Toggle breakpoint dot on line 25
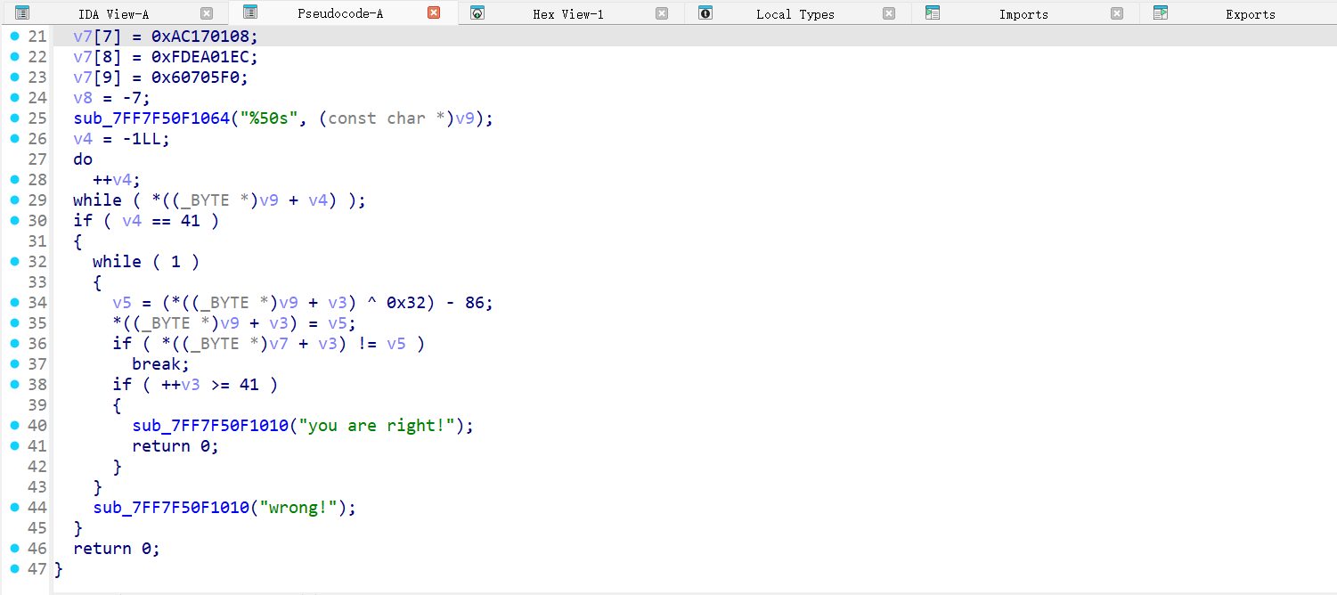 pyautogui.click(x=14, y=118)
